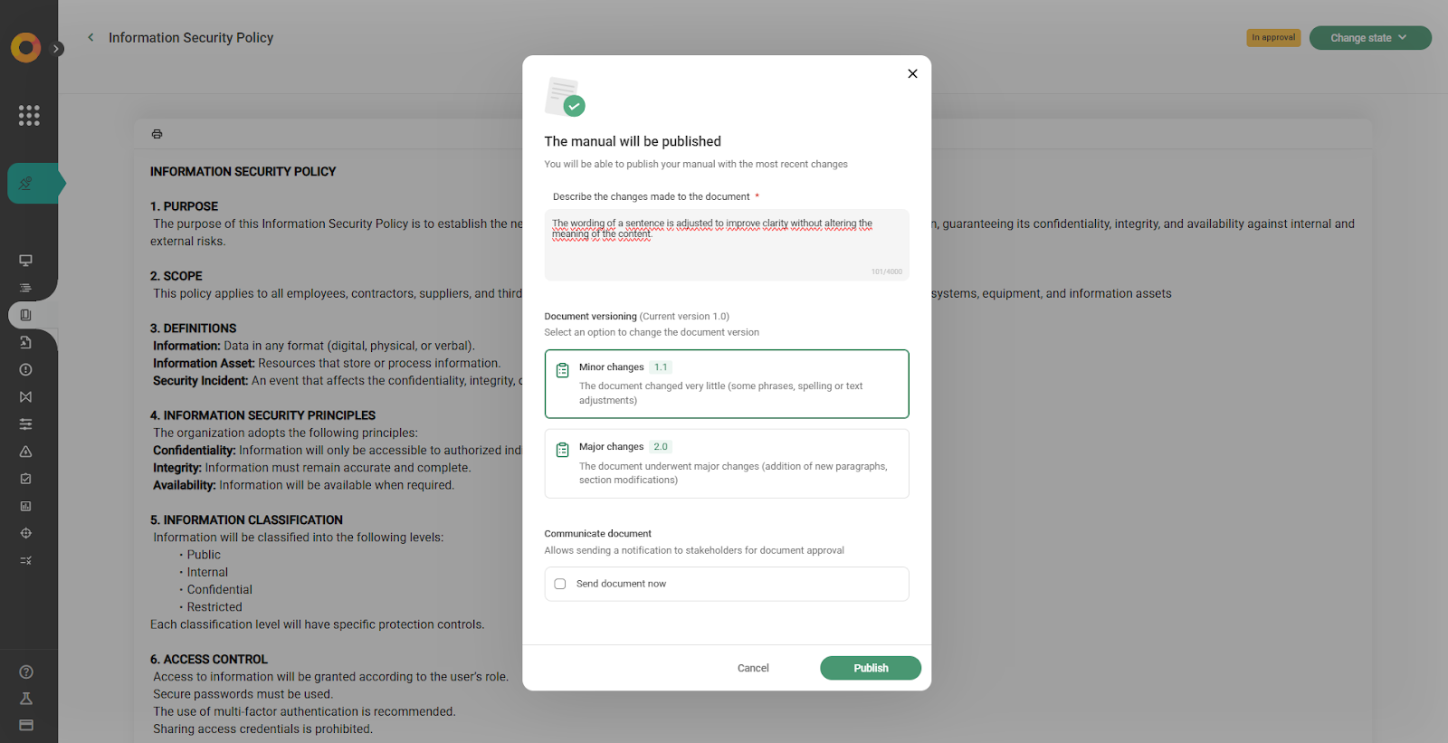Choose the Major changes 2.0 option
1448x743 pixels.
(x=726, y=463)
